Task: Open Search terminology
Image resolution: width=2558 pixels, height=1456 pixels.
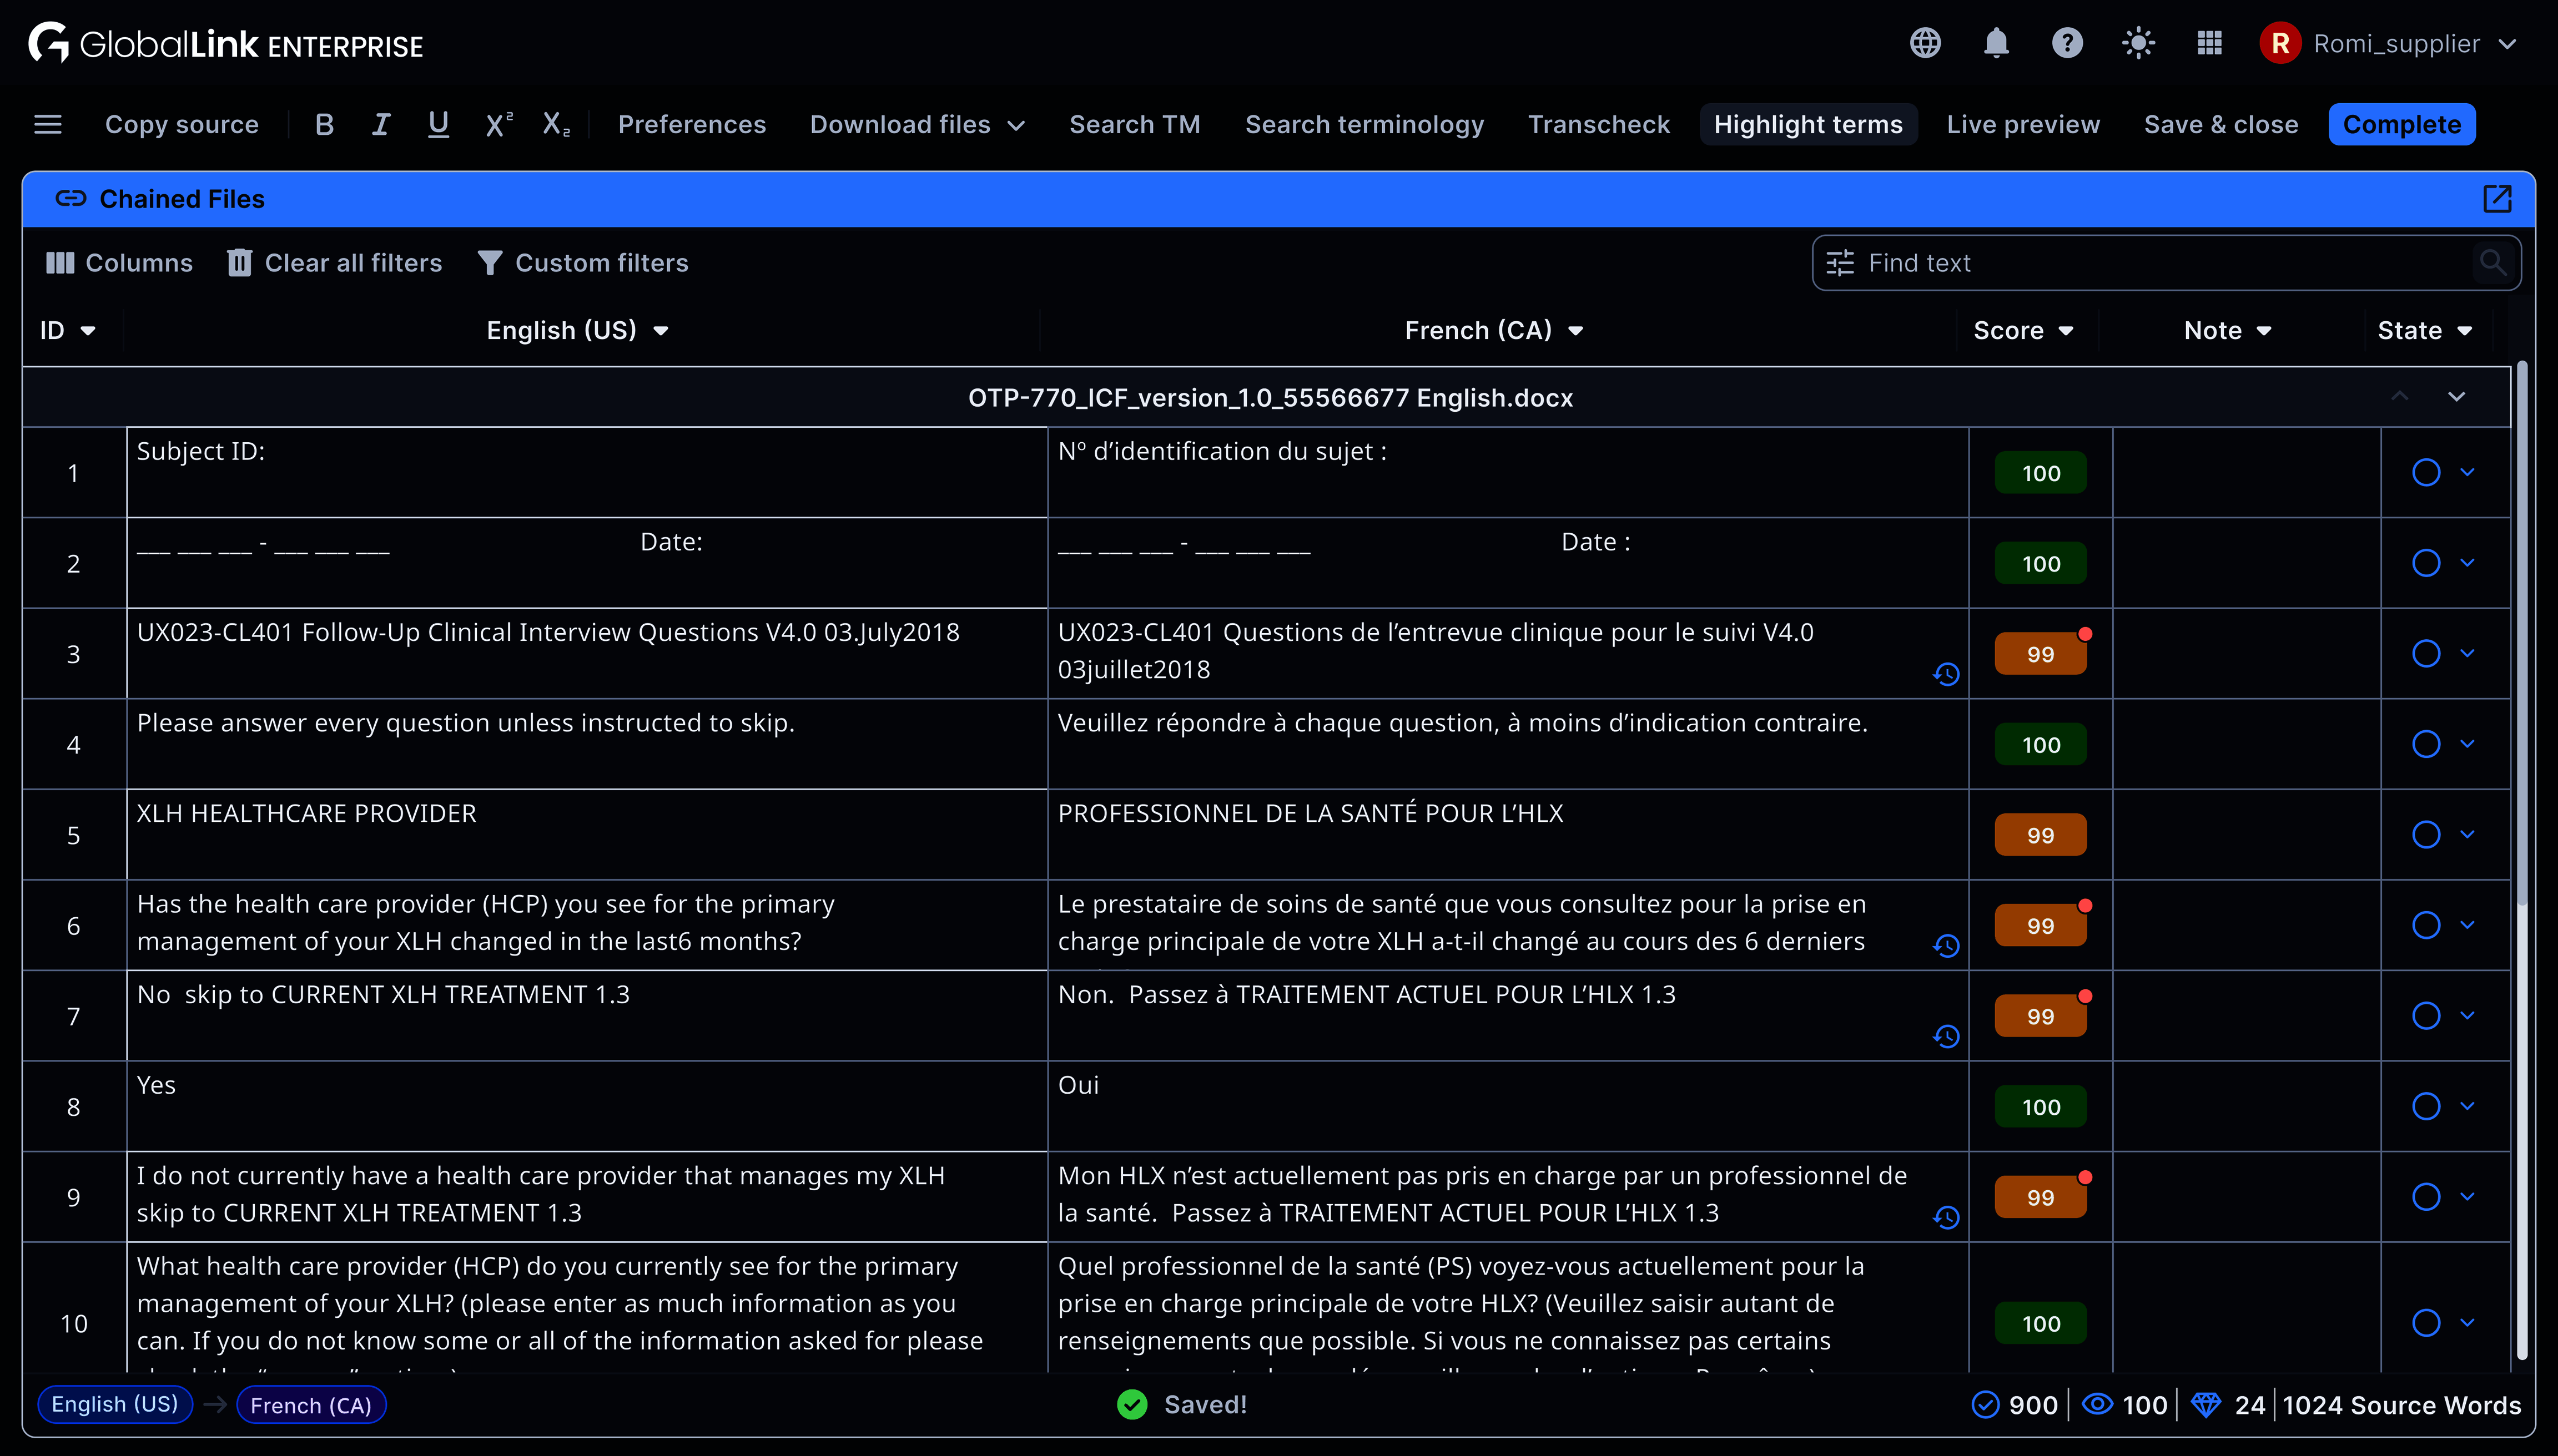Action: point(1363,124)
